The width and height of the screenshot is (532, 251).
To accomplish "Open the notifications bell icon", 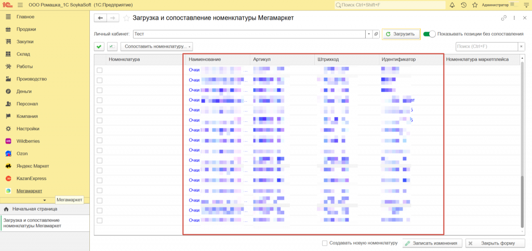I will pyautogui.click(x=451, y=5).
